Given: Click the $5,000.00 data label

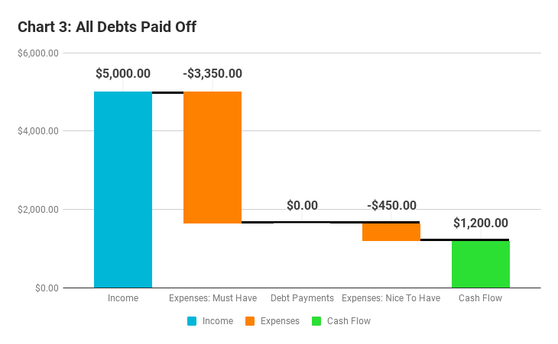Looking at the screenshot, I should [x=123, y=74].
